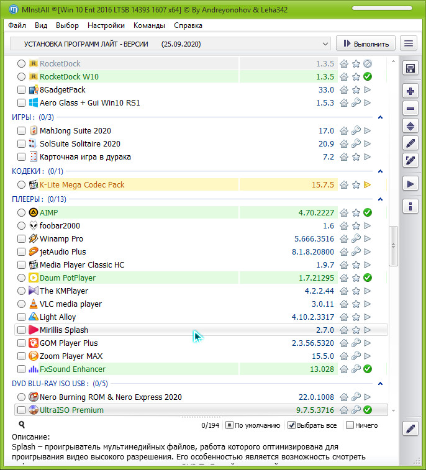The image size is (426, 470).
Task: Check the Zoom Player MAX checkbox
Action: click(21, 356)
